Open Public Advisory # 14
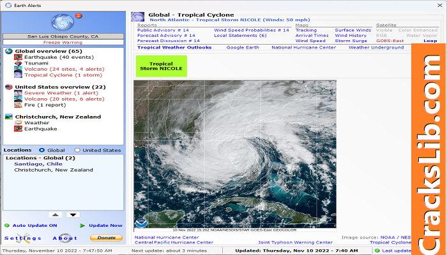Image resolution: width=447 pixels, height=255 pixels. 163,30
